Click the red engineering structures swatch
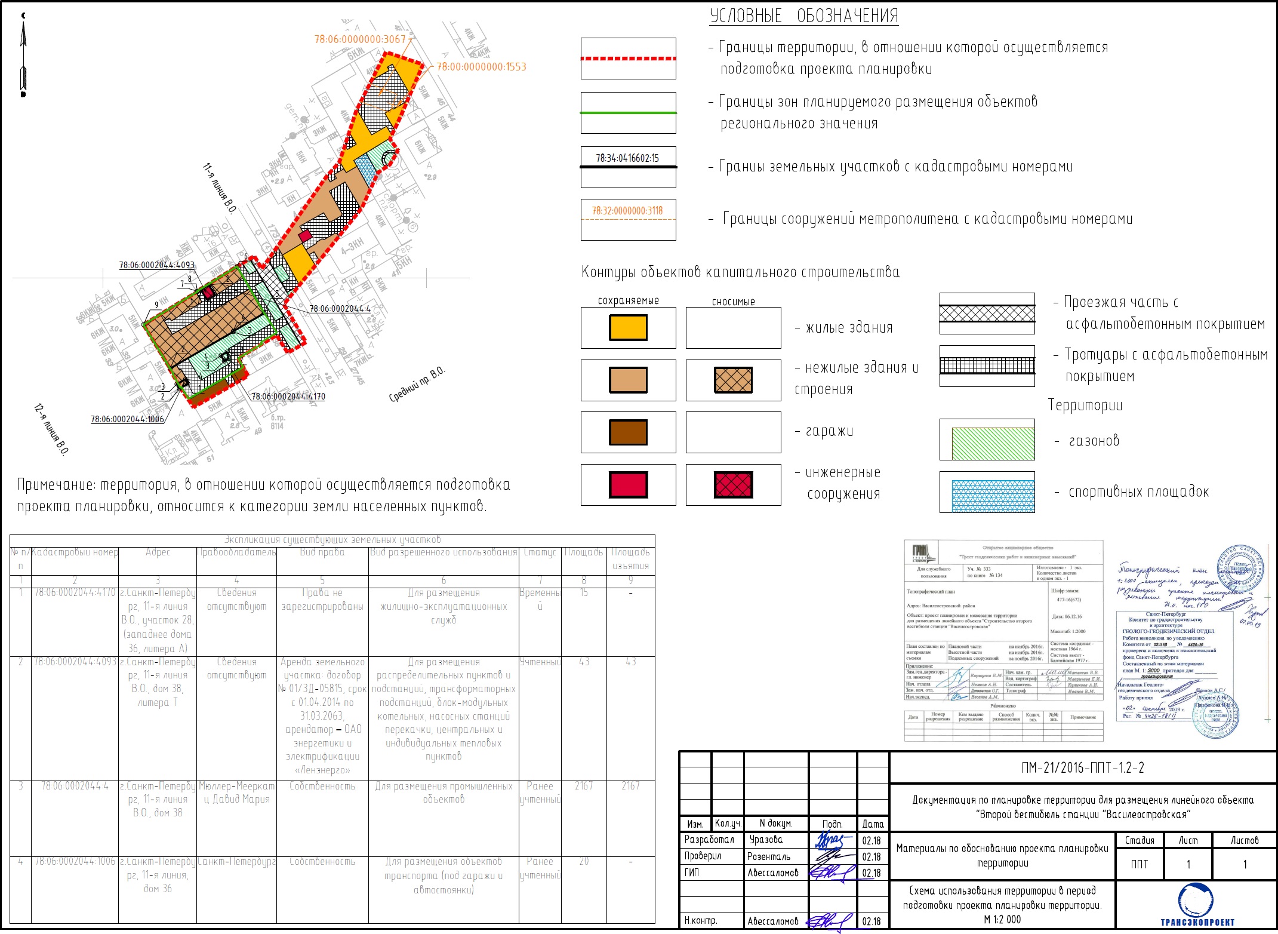Image resolution: width=1278 pixels, height=934 pixels. click(628, 485)
